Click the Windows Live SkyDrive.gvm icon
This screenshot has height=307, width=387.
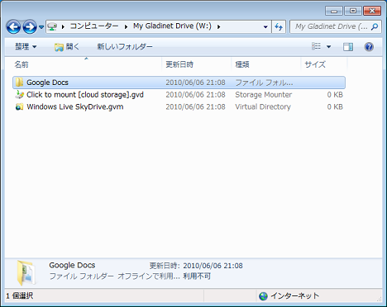[19, 106]
